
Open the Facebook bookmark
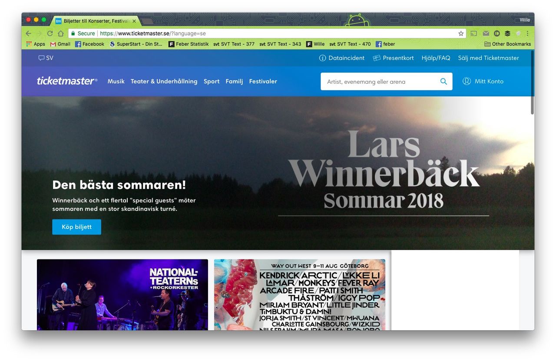click(89, 44)
